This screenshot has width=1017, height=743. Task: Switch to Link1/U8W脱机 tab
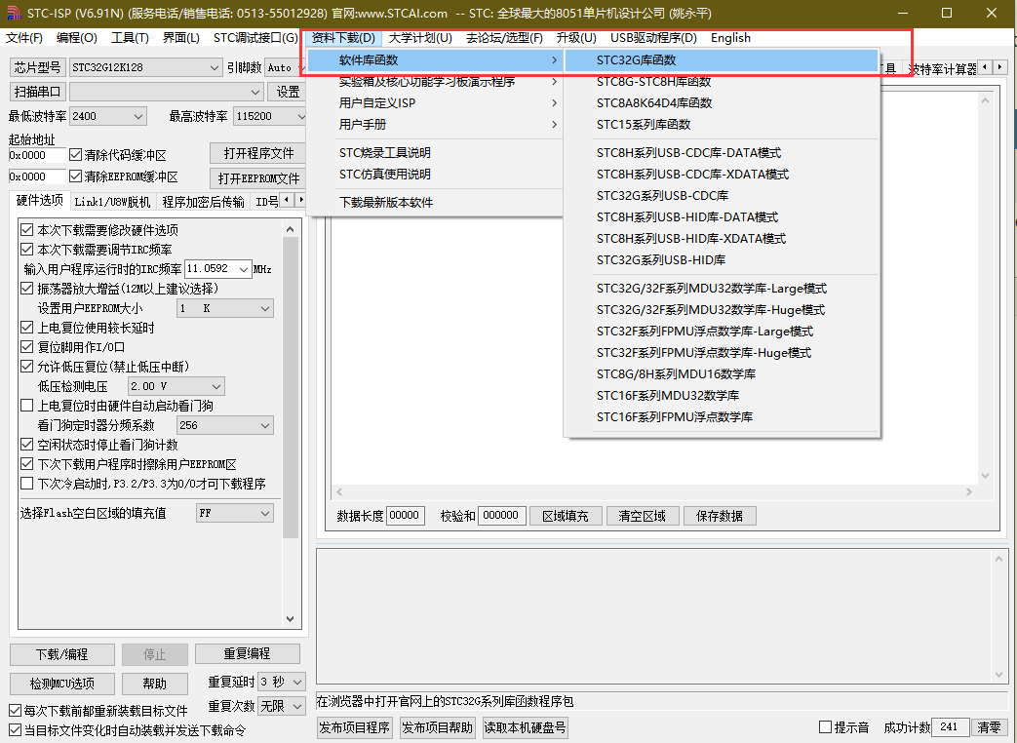[111, 202]
